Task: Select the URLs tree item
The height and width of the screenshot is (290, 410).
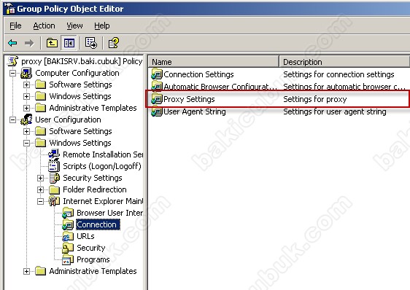Action: coord(85,236)
